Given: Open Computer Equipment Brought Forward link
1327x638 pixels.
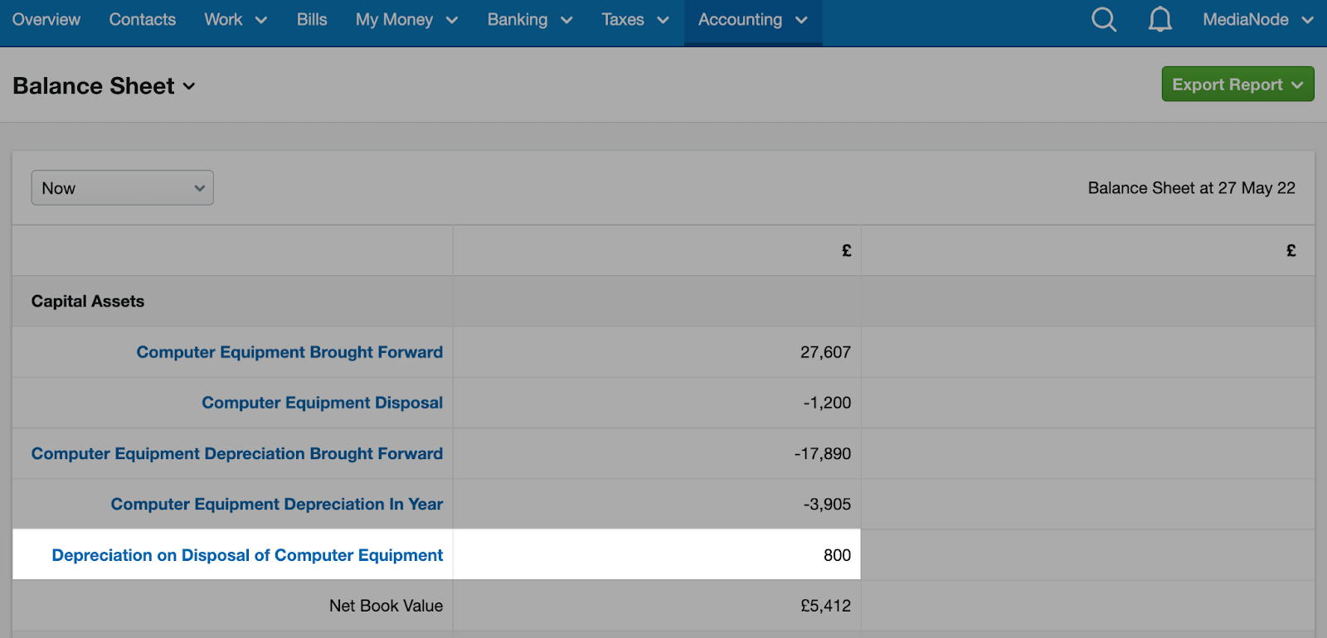Looking at the screenshot, I should click(289, 352).
